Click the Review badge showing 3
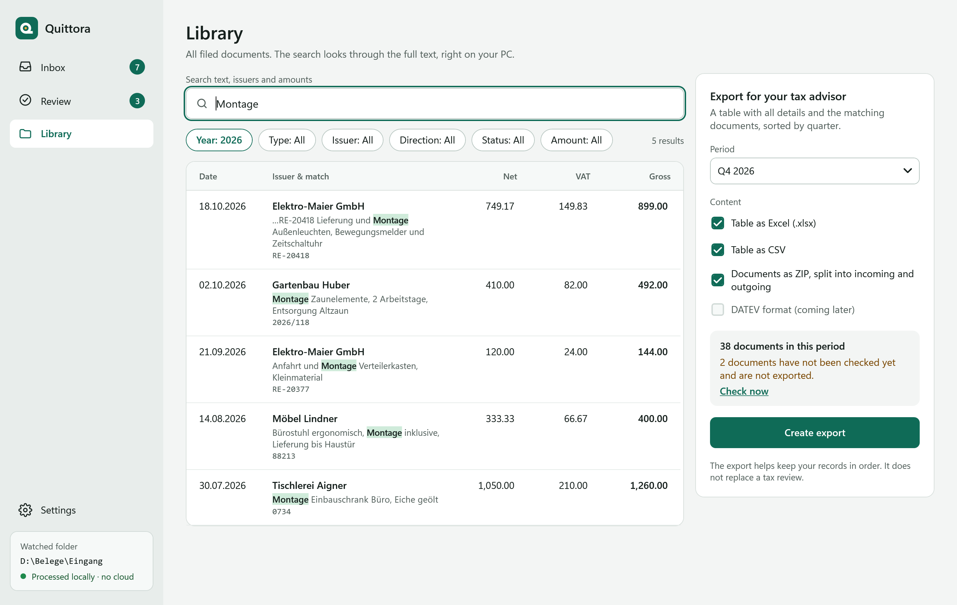Screen dimensions: 957x605 click(x=137, y=101)
